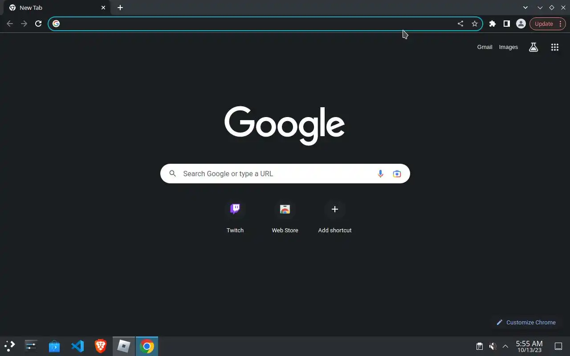Image resolution: width=570 pixels, height=356 pixels.
Task: Open the clipboard tray icon
Action: coord(480,346)
